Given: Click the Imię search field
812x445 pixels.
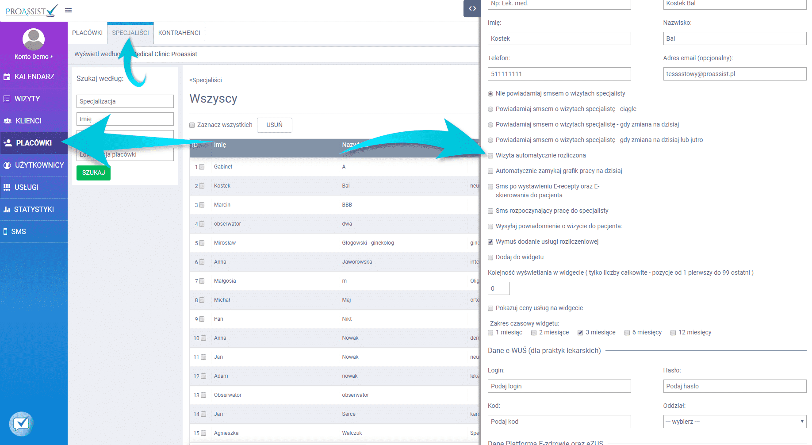Looking at the screenshot, I should 125,119.
